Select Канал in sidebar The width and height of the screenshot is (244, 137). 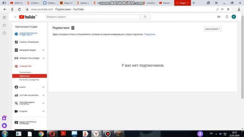pyautogui.click(x=22, y=87)
